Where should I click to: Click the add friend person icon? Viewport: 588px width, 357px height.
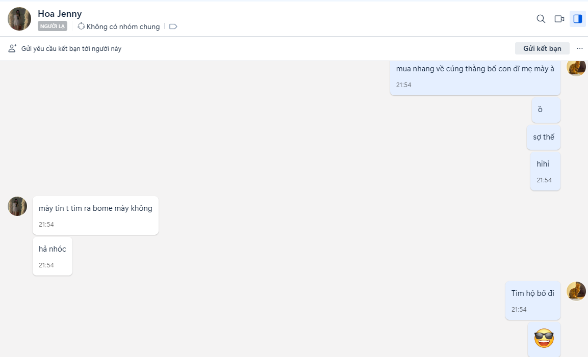pos(12,48)
